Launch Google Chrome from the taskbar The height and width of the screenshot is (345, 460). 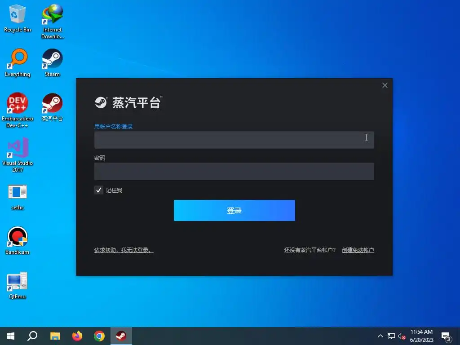pos(99,336)
